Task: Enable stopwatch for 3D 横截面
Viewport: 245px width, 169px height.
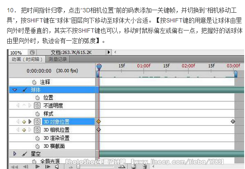Action: click(37, 146)
